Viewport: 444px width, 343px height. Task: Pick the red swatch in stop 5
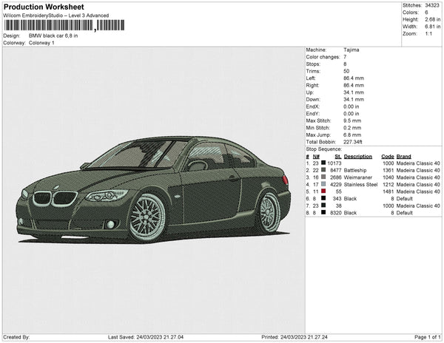tap(323, 191)
